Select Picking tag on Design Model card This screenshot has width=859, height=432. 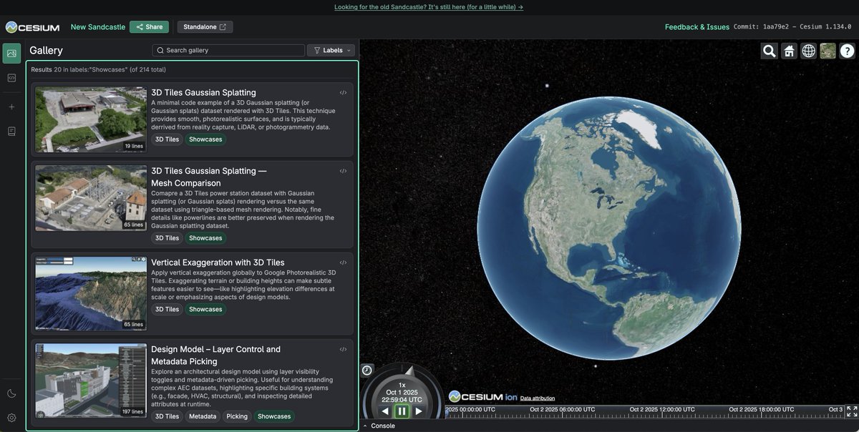[x=237, y=416]
